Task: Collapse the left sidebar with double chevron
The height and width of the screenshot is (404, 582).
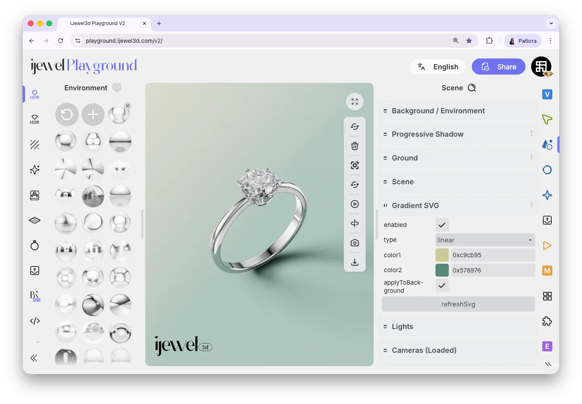Action: (x=34, y=358)
